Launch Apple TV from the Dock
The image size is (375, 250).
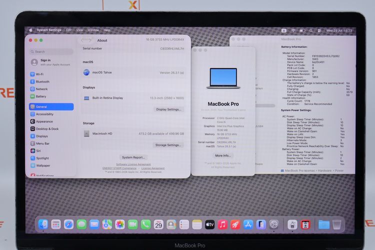point(209,224)
